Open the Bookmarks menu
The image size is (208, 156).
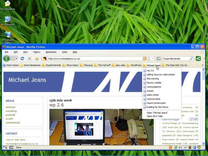point(51,52)
